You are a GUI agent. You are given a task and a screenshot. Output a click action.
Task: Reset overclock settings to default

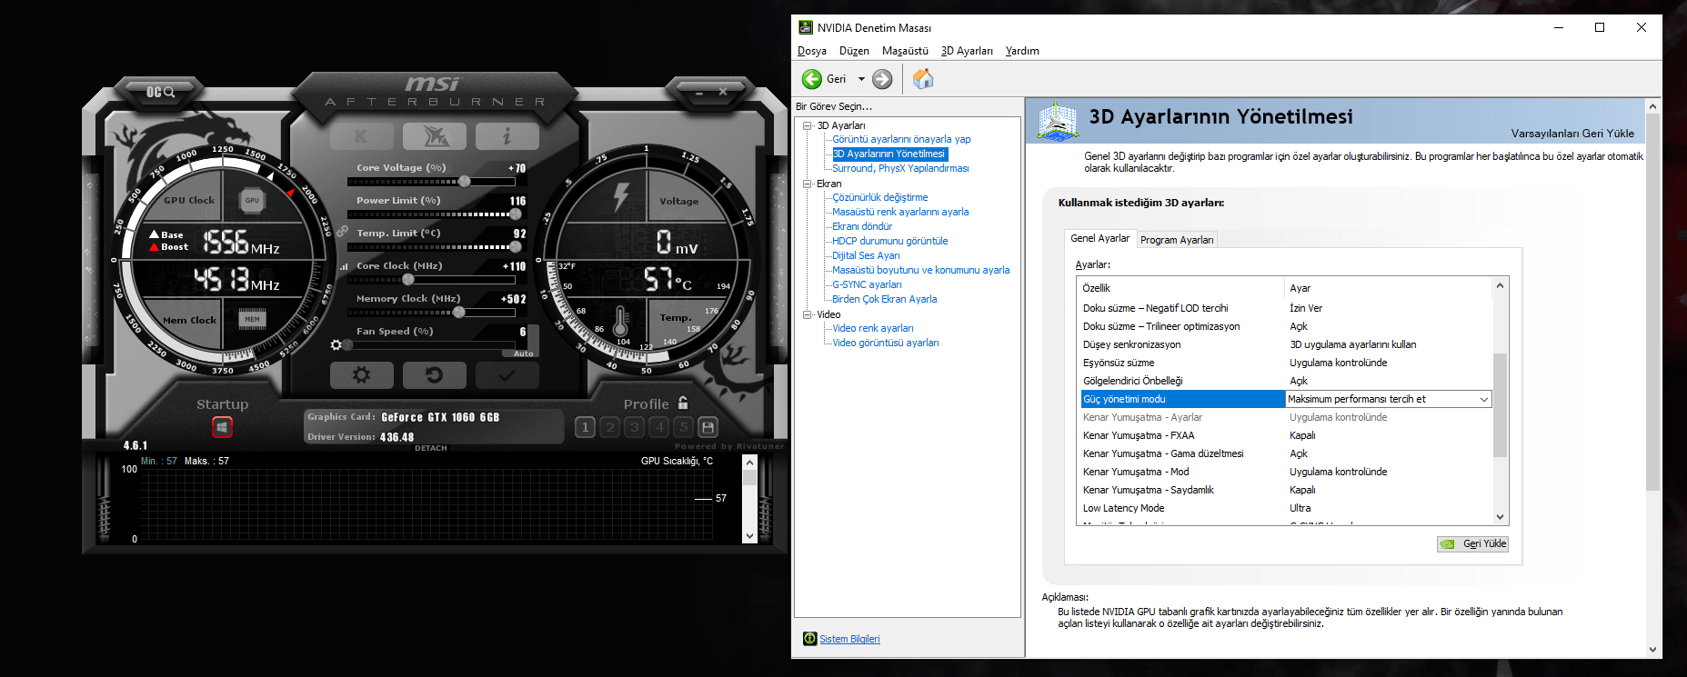click(x=434, y=374)
